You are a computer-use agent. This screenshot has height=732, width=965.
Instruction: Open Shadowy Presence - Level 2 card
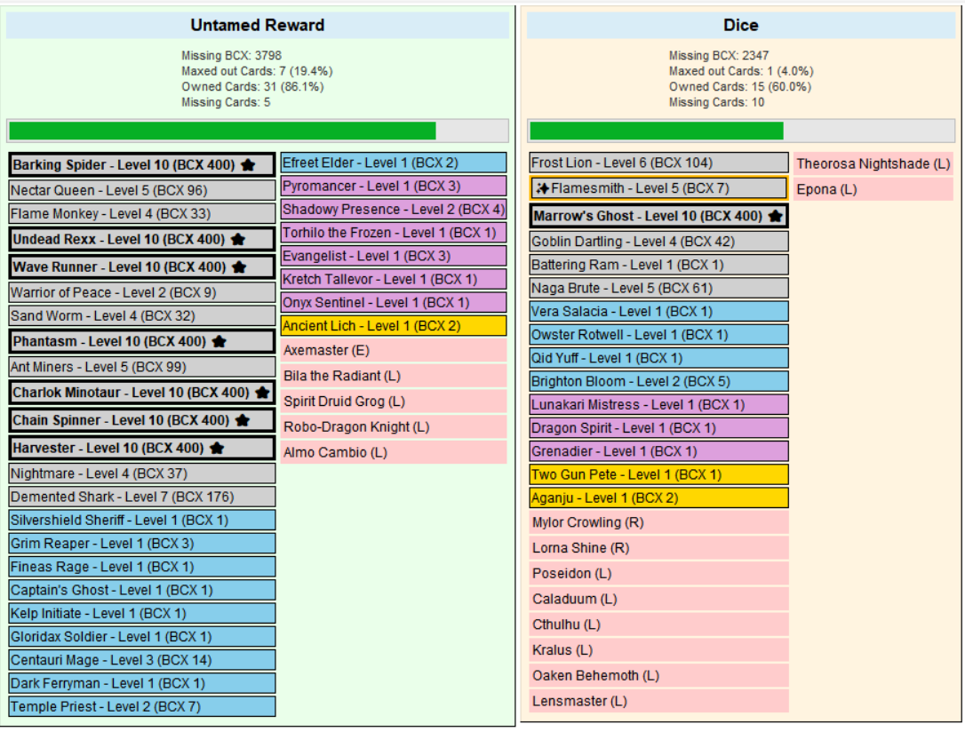(x=394, y=210)
